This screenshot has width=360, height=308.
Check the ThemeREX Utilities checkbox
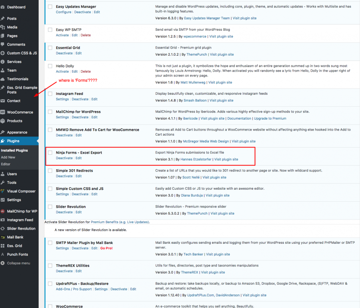pos(50,266)
